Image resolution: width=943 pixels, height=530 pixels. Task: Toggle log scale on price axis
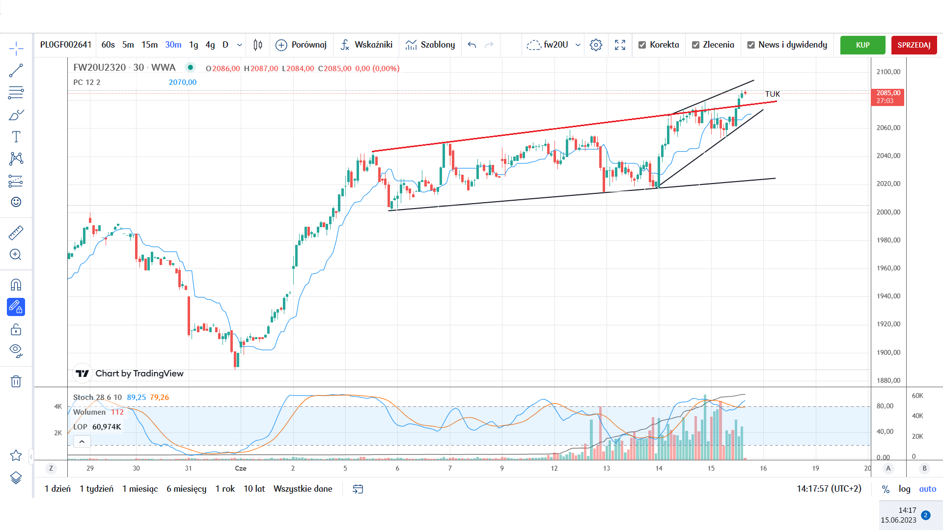(904, 489)
